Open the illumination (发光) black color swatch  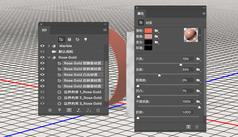(x=148, y=42)
